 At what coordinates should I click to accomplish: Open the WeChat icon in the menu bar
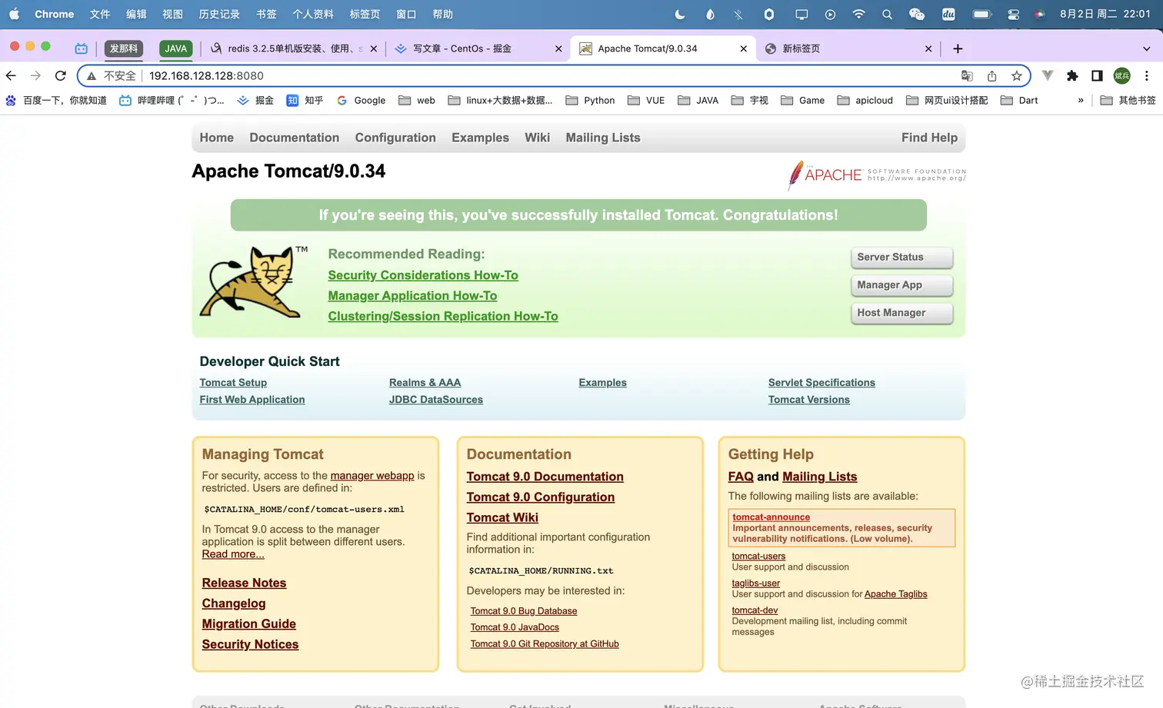point(917,14)
